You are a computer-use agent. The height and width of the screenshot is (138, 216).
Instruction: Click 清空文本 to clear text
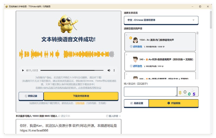64,116
